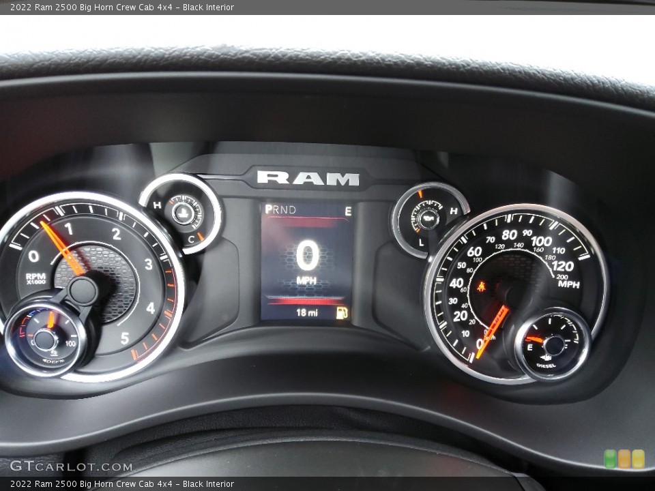The height and width of the screenshot is (491, 655).
Task: Click the orange seatbelt warning icon
Action: (481, 286)
